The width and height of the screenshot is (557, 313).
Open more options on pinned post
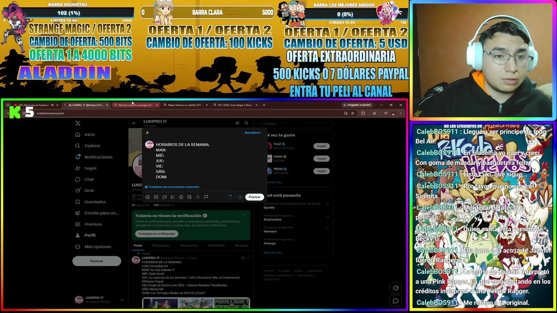(248, 258)
